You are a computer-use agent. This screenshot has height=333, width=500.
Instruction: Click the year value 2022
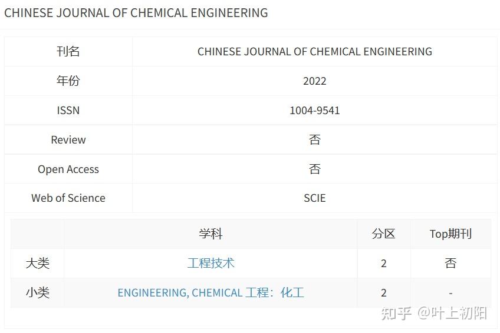pyautogui.click(x=315, y=81)
